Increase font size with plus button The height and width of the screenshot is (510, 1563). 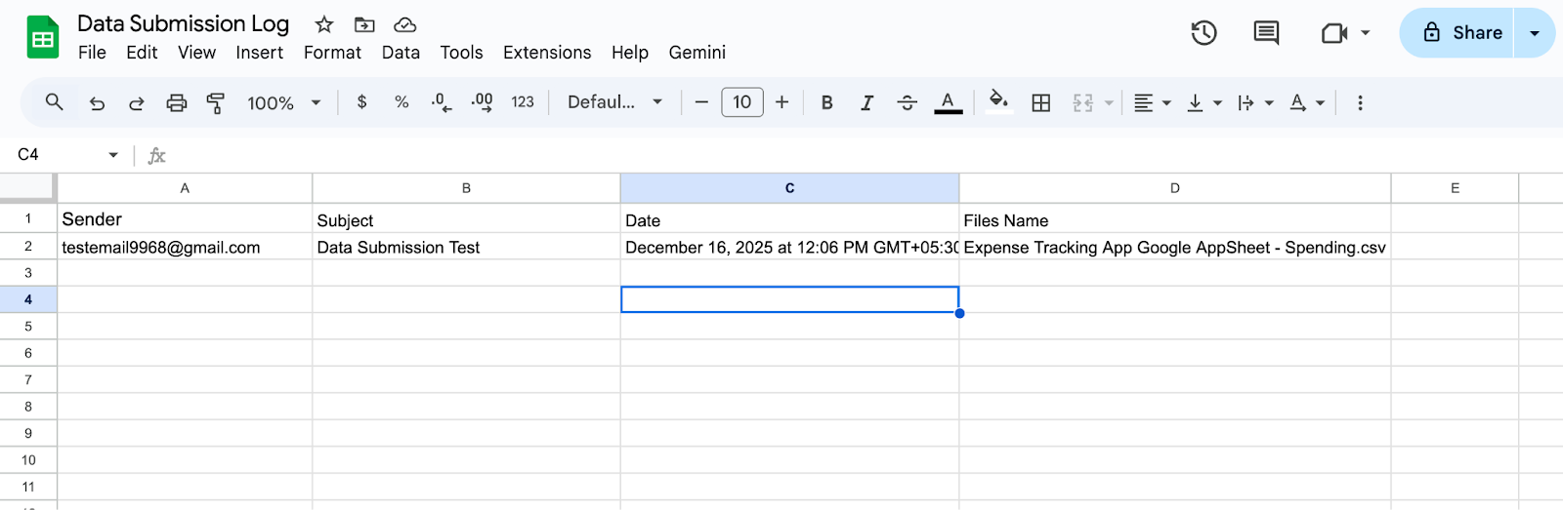781,102
